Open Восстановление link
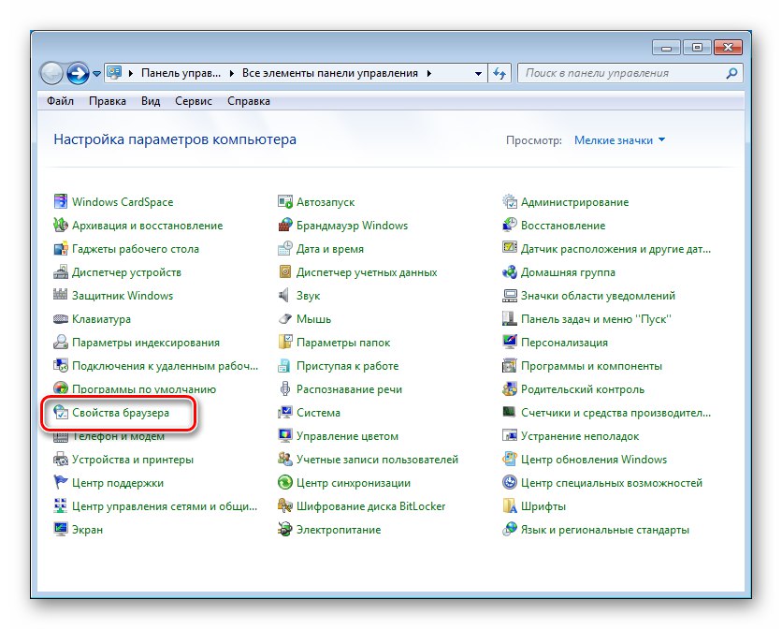 pos(563,226)
